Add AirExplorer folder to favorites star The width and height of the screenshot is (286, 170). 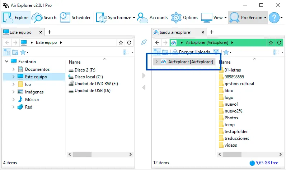[x=271, y=42]
